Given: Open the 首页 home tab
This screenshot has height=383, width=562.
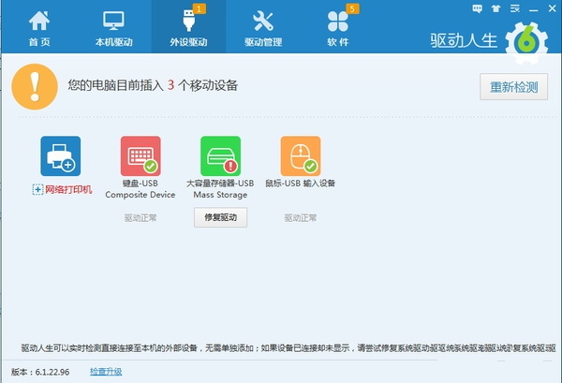Looking at the screenshot, I should click(39, 28).
